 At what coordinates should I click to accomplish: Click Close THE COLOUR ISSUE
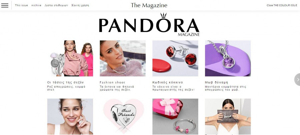coord(282,5)
